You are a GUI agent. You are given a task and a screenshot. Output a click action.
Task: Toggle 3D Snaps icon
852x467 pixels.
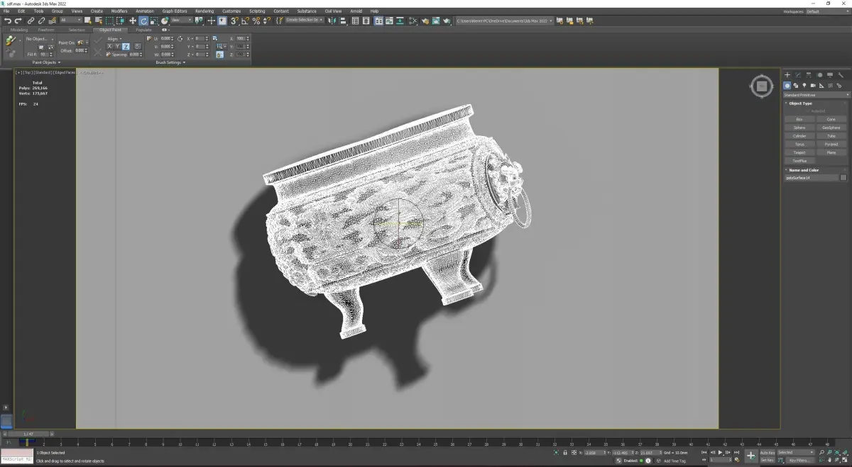pos(234,21)
